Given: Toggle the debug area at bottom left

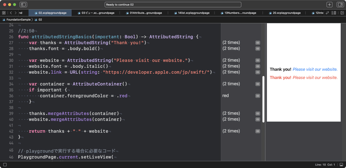Looking at the screenshot, I should 5,165.
